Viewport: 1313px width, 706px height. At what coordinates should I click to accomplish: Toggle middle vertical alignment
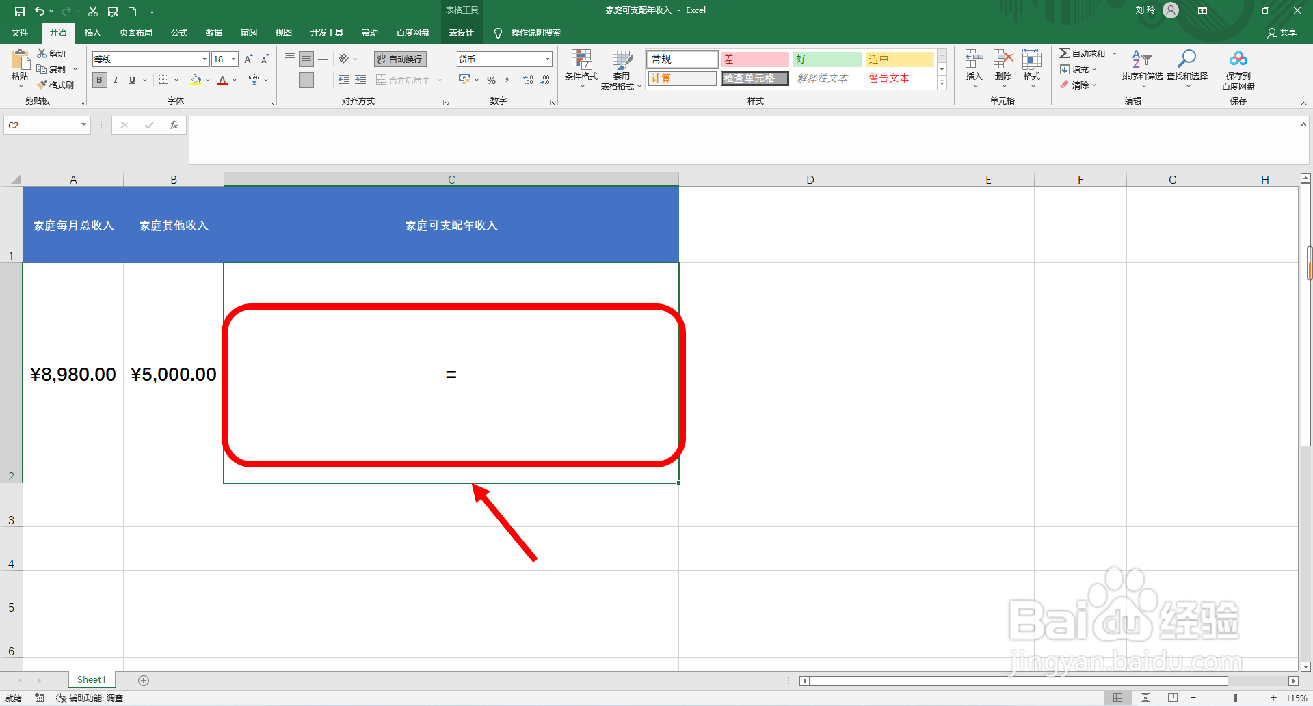pos(306,59)
